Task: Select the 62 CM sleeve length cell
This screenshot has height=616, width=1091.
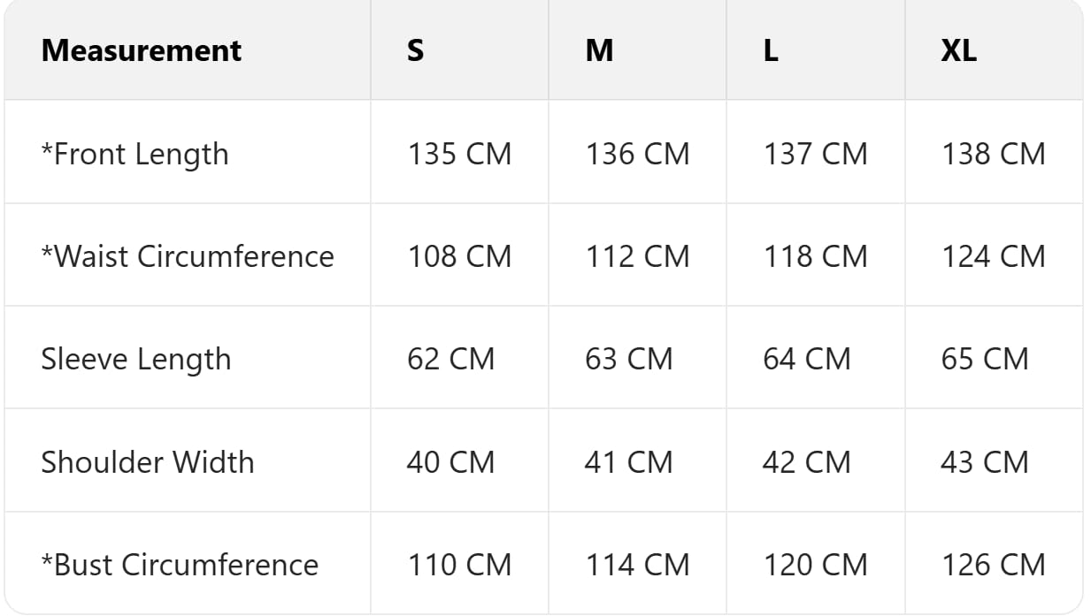Action: tap(451, 359)
